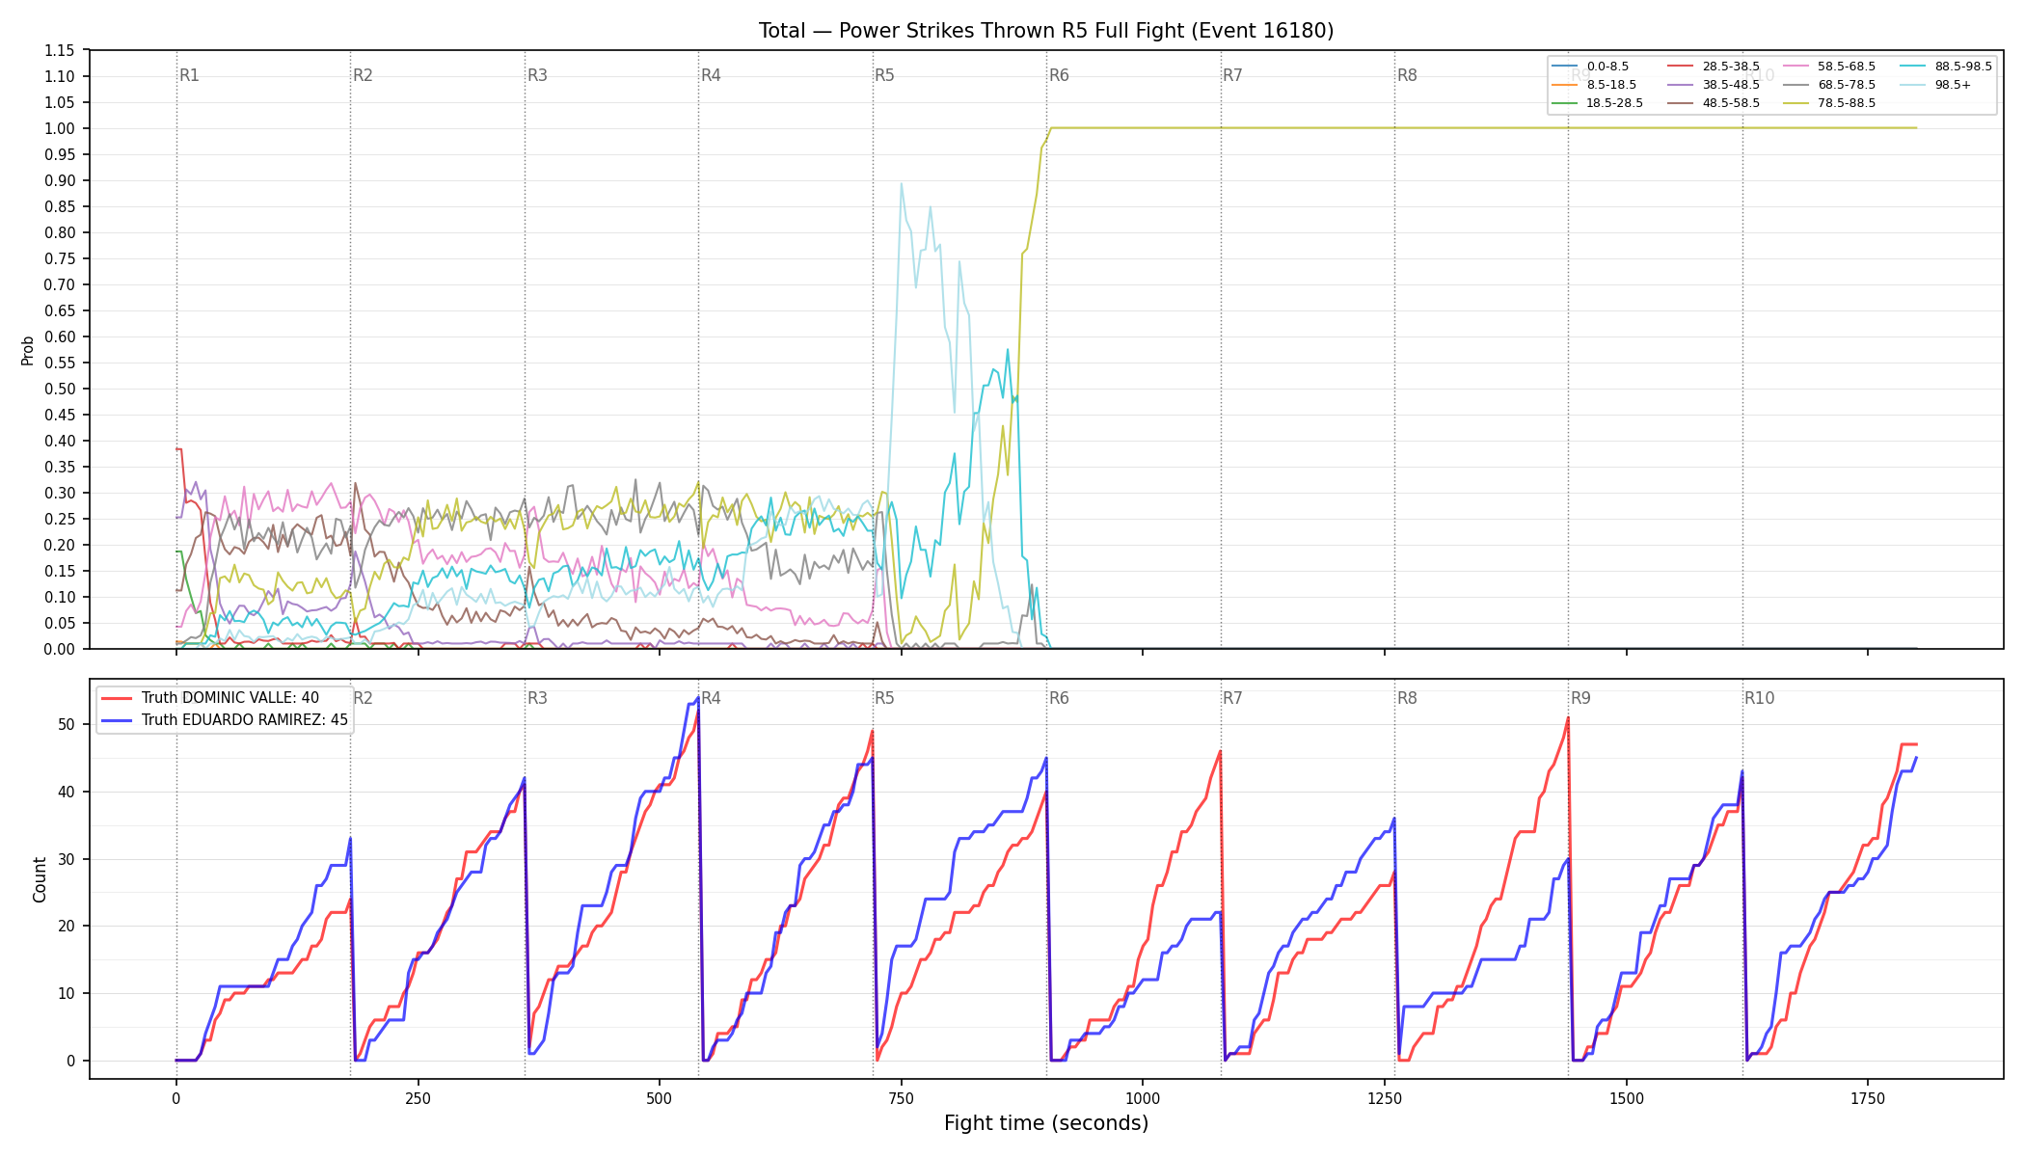Click the 10 tick on the Count axis
This screenshot has height=1157, width=2025.
pos(67,993)
